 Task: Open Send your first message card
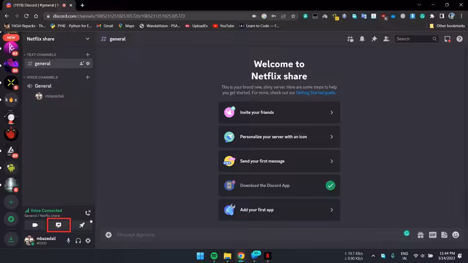[279, 161]
